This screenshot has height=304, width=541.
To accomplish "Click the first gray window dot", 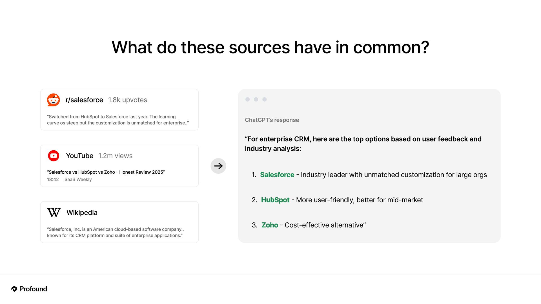I will click(x=248, y=99).
